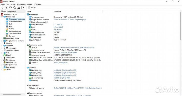Image resolution: width=182 pixels, height=96 pixels.
Task: Open the Сервис menu
Action: point(30,4)
